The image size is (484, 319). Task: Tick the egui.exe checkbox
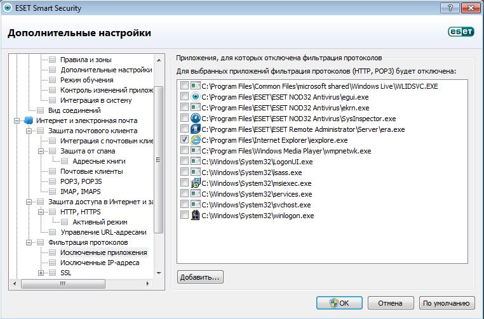click(x=184, y=96)
